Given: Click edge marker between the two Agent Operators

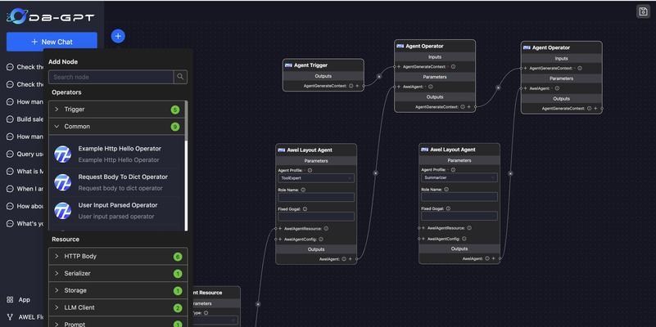Looking at the screenshot, I should pyautogui.click(x=498, y=87).
